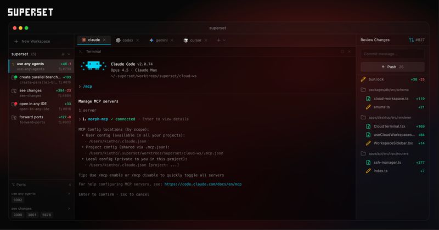Click the folder icon for apps/api/src/trpc/routers

click(x=363, y=153)
